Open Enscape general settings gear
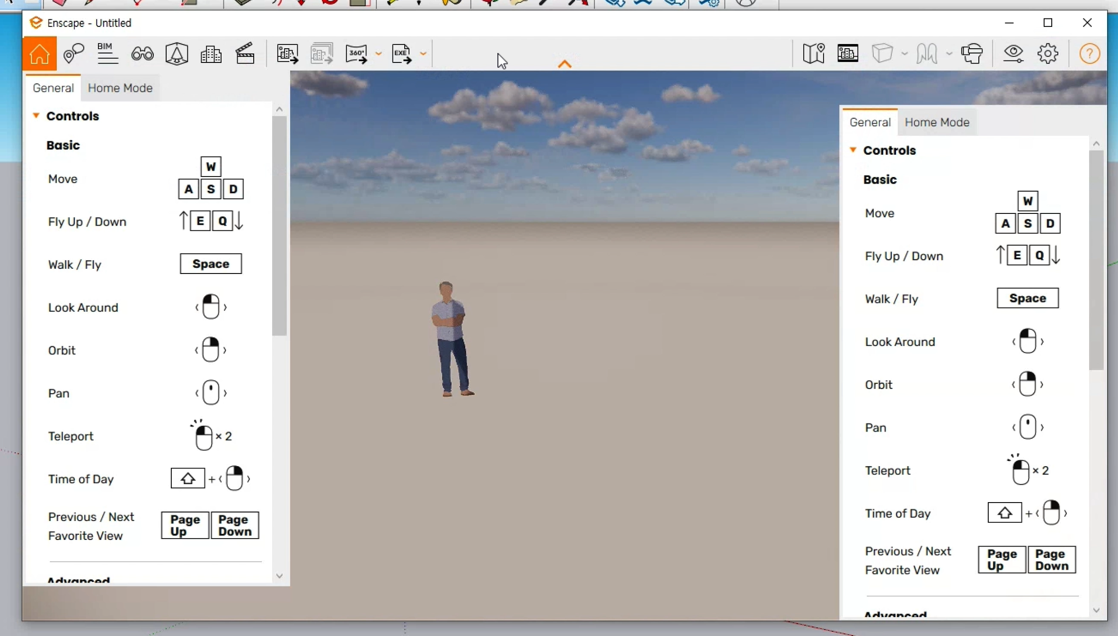This screenshot has height=636, width=1118. coord(1047,53)
